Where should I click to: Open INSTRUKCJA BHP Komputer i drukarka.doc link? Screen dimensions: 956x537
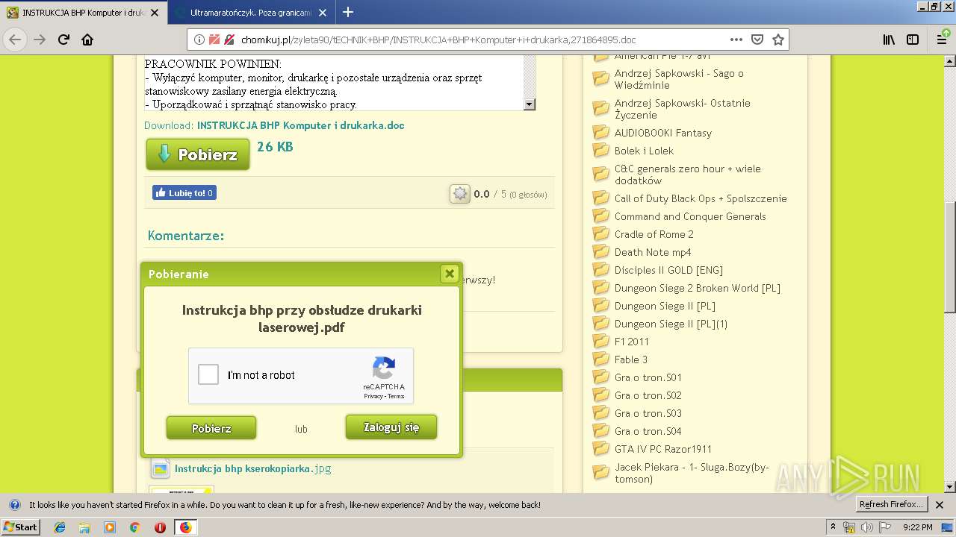coord(300,125)
